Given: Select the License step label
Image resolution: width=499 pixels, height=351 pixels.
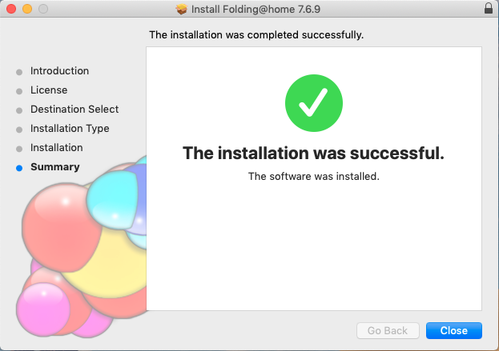Looking at the screenshot, I should click(x=49, y=90).
